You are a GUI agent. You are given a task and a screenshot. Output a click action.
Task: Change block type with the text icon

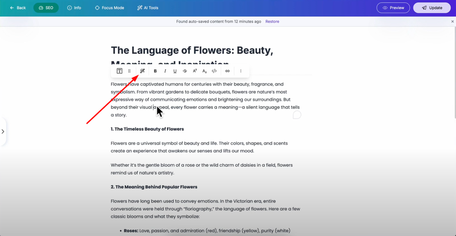[119, 71]
